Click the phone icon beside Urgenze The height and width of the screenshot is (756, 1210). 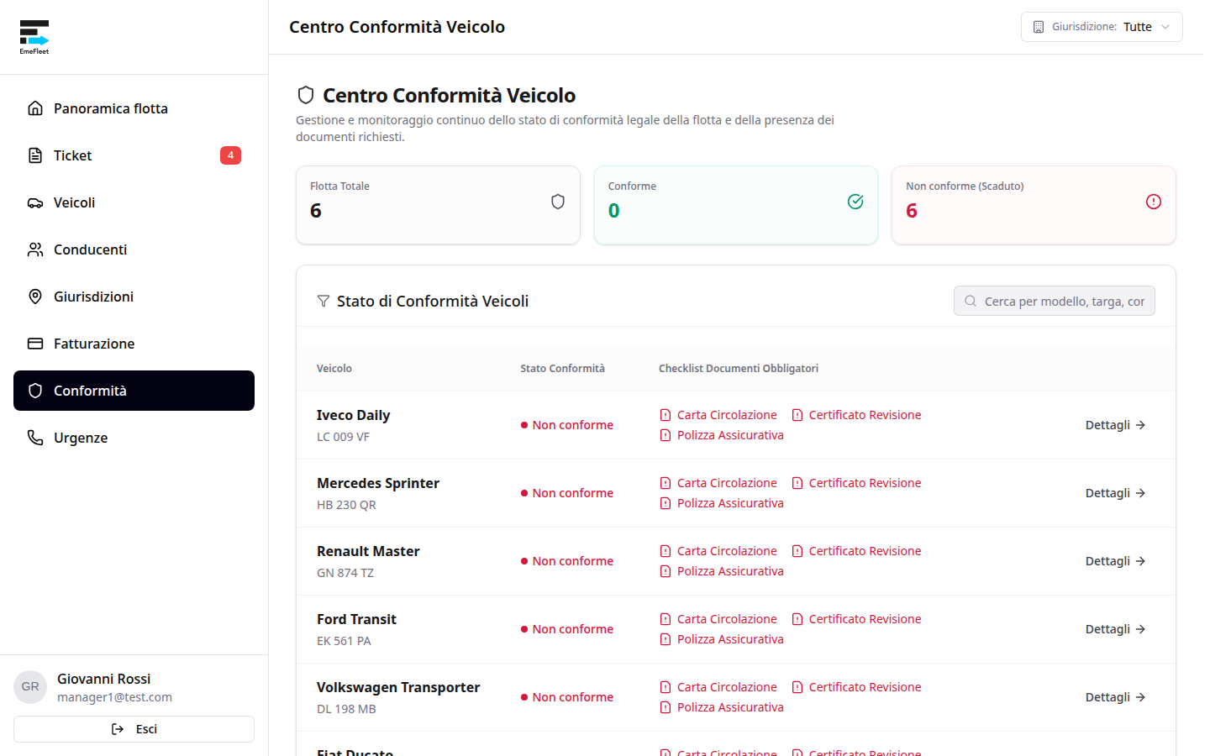pyautogui.click(x=35, y=438)
